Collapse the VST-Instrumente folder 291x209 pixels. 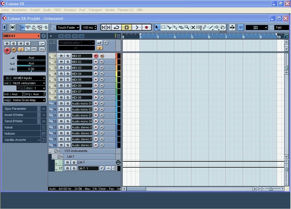tap(50, 152)
